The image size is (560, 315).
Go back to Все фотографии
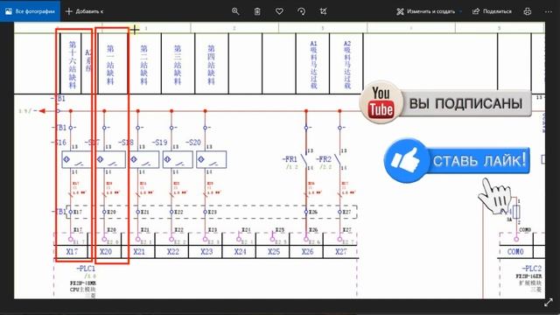pyautogui.click(x=30, y=11)
